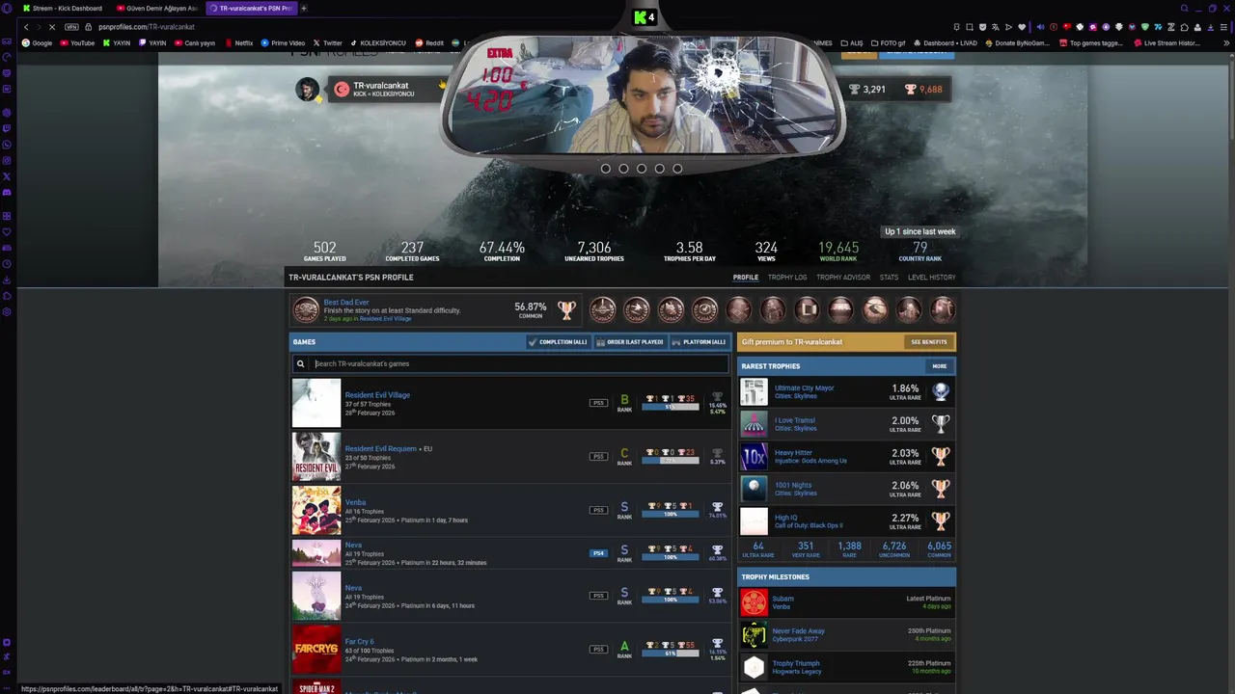This screenshot has height=694, width=1235.
Task: Click the Search TR-vuralcankat's games field
Action: [x=511, y=363]
